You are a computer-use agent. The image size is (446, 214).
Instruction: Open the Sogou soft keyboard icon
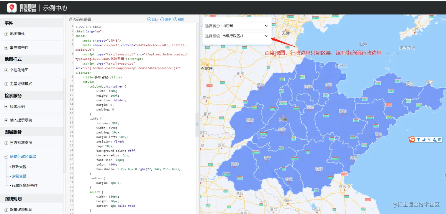[x=435, y=140]
